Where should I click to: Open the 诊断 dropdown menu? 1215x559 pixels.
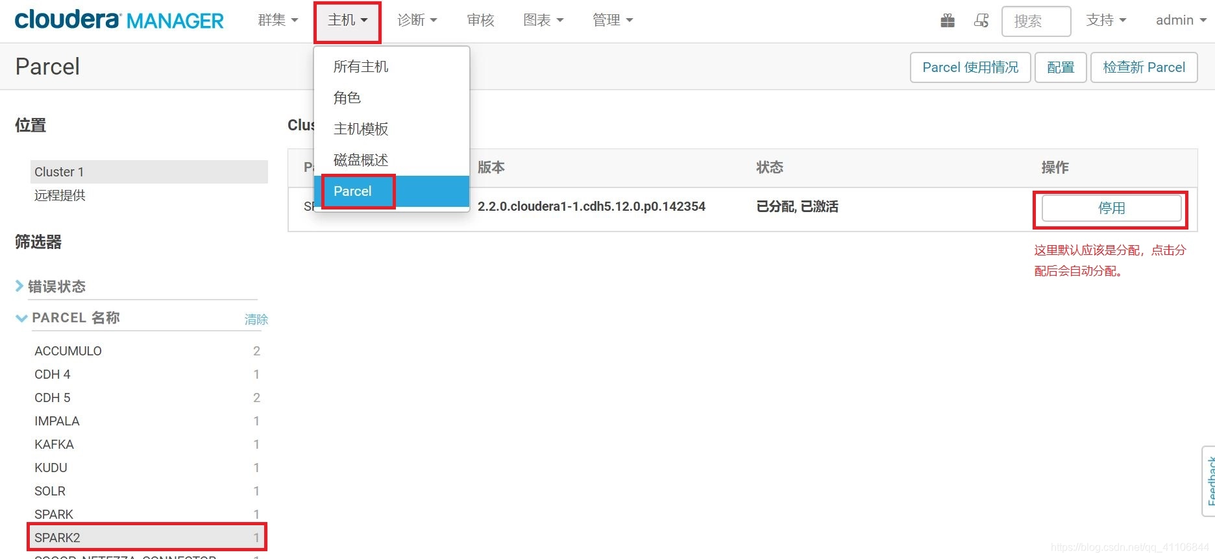417,20
